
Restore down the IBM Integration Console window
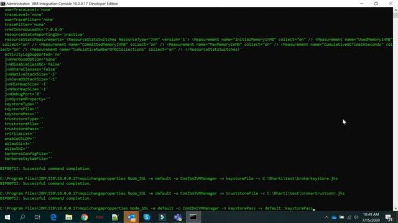[x=376, y=4]
